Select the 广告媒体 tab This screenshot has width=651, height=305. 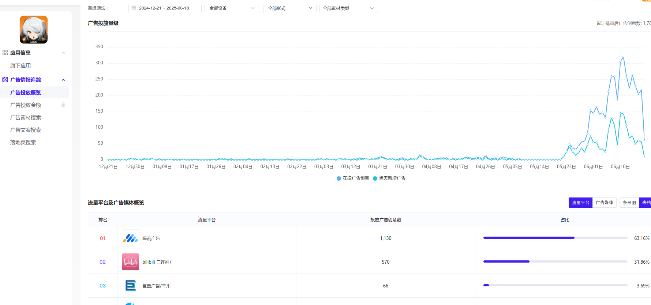tap(604, 203)
